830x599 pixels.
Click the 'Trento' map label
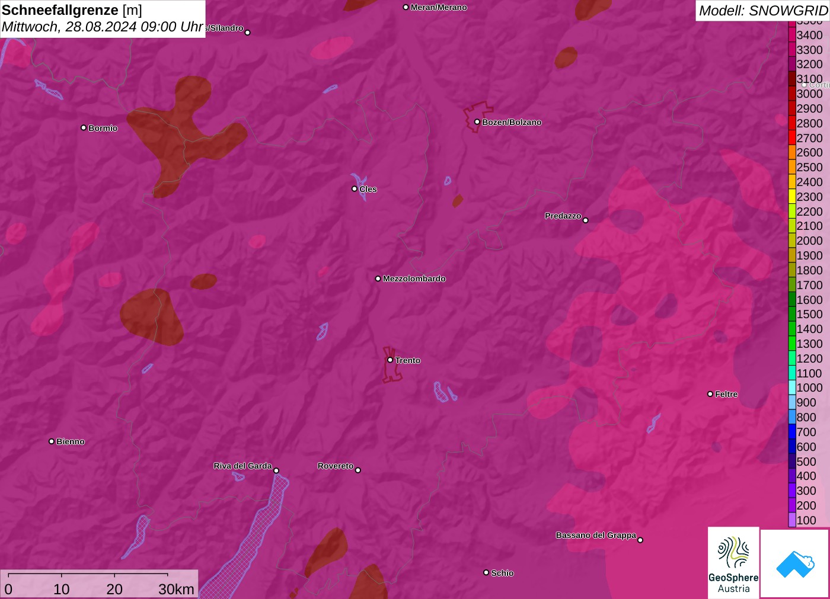pos(408,360)
